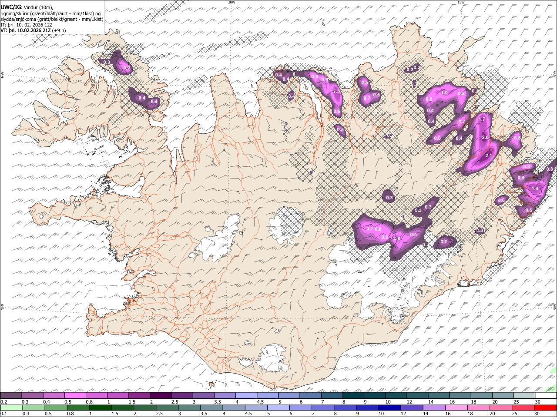Click the 'slydda/snjókoma' description line

pyautogui.click(x=52, y=19)
